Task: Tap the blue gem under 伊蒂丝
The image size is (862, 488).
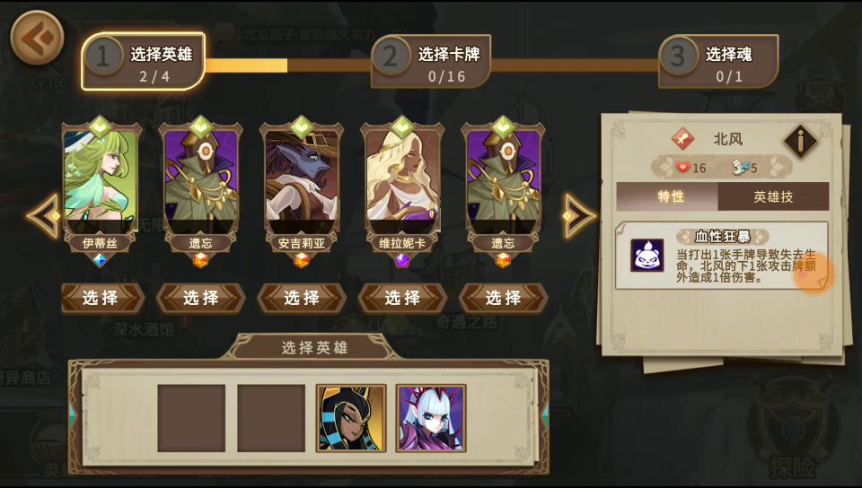Action: [100, 260]
